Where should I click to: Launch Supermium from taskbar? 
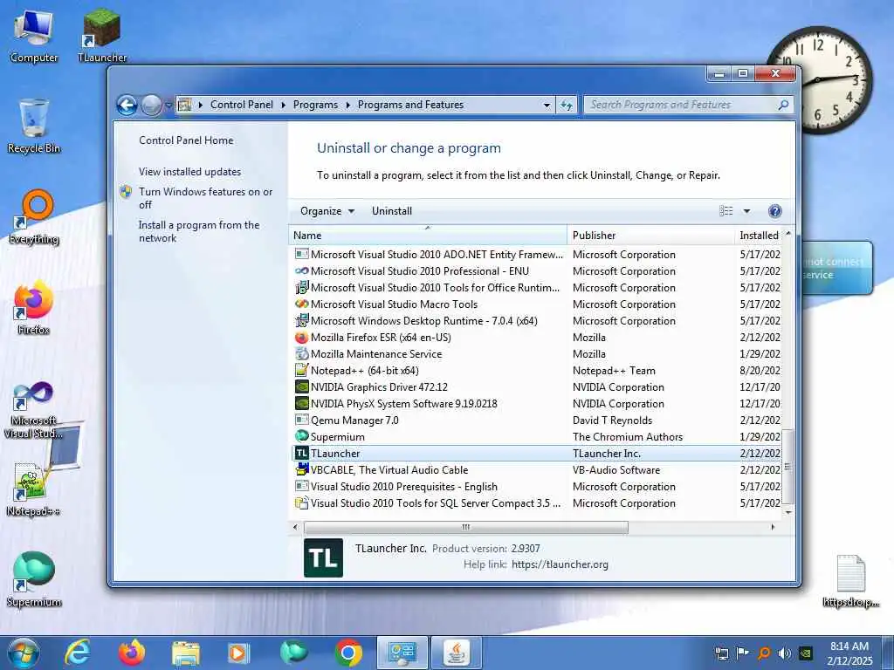pos(293,653)
